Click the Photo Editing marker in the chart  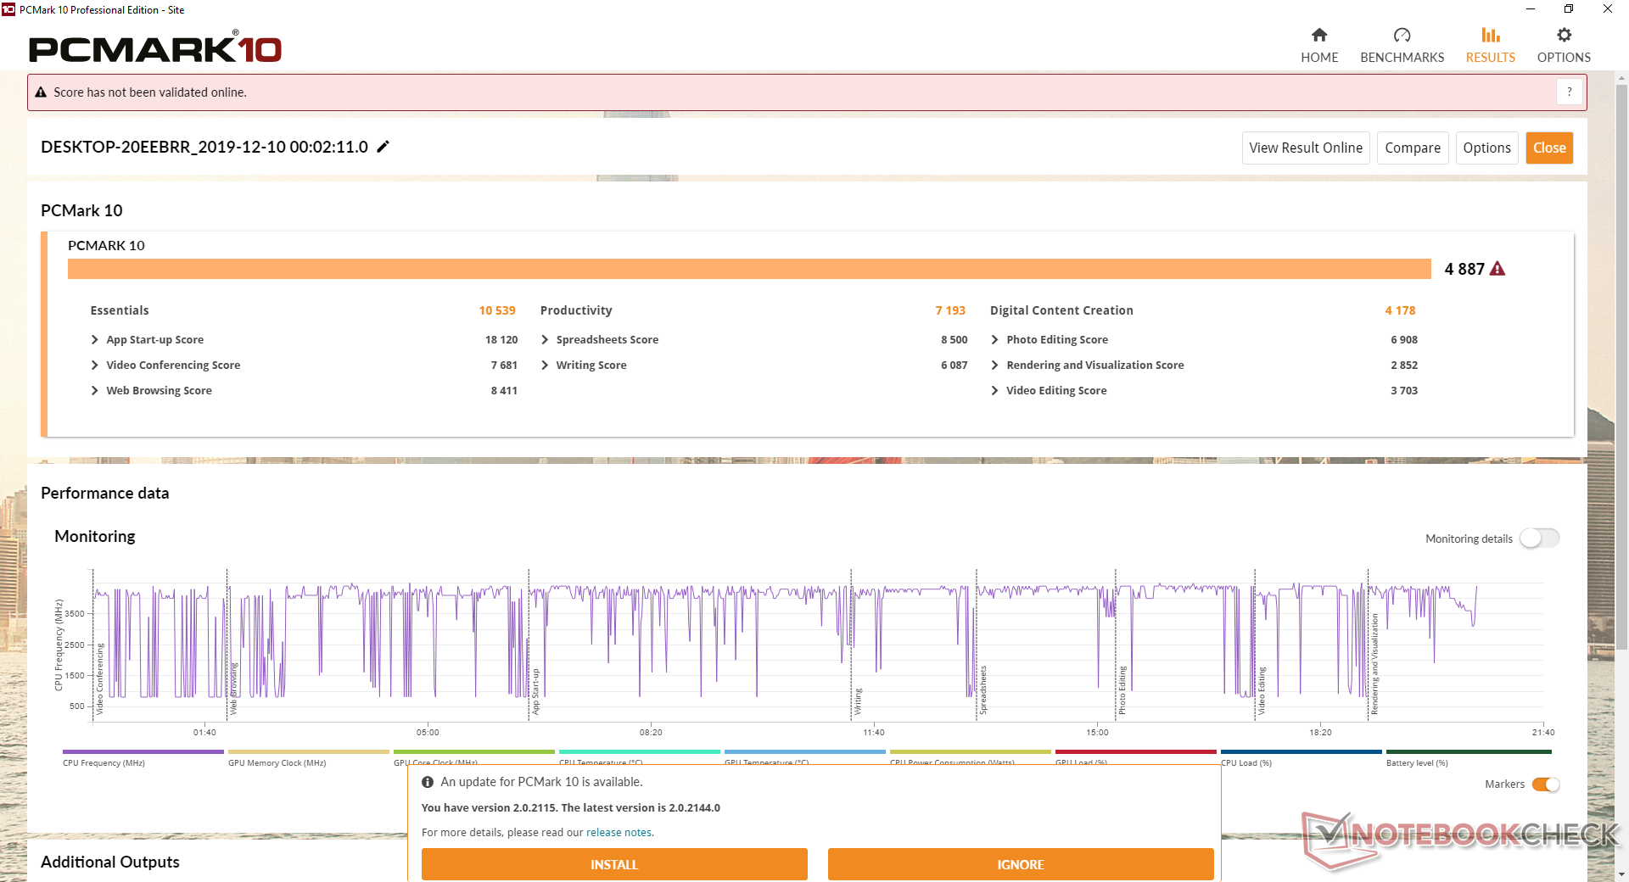[1122, 690]
